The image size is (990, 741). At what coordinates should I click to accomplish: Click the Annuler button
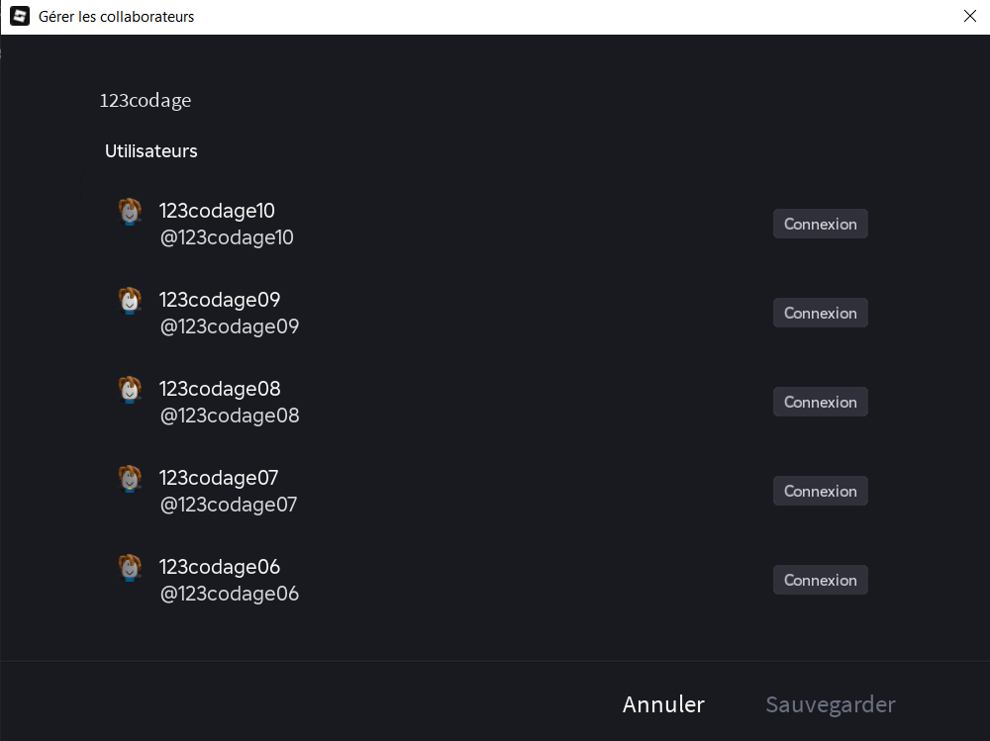click(x=663, y=704)
